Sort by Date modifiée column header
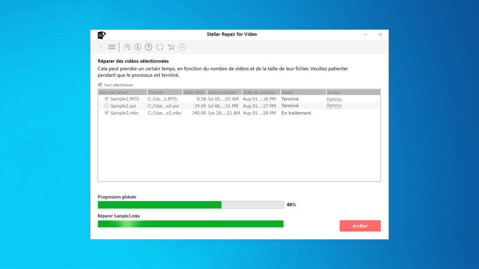 [225, 92]
